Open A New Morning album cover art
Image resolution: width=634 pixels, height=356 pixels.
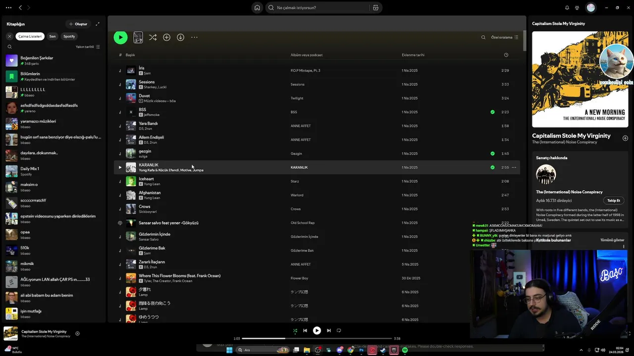[580, 79]
